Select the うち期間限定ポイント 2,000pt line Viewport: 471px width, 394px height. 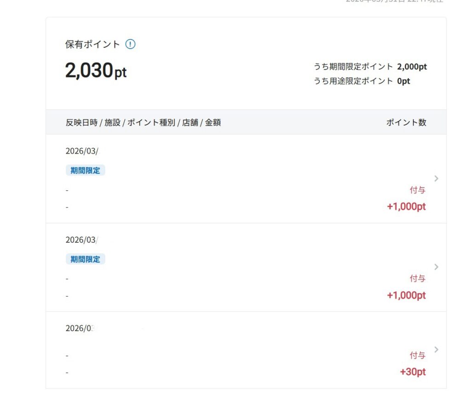(370, 67)
